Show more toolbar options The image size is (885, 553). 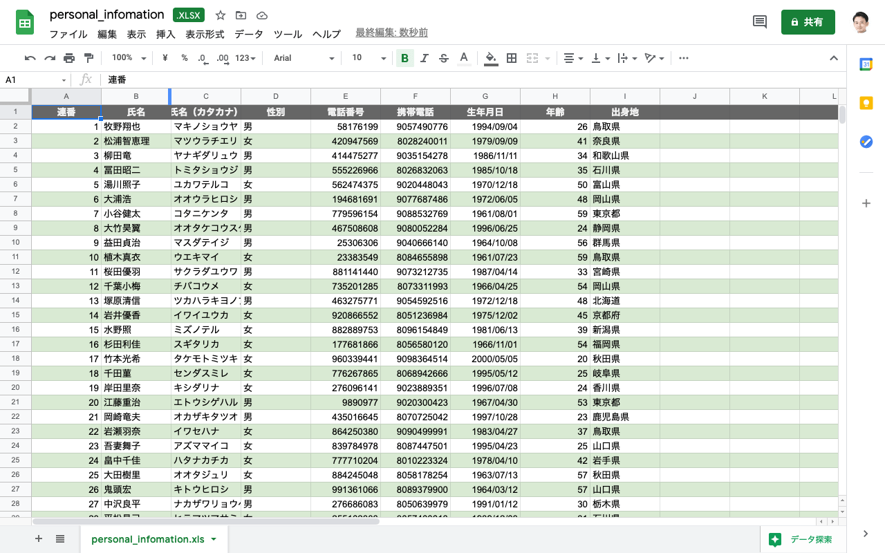point(684,58)
